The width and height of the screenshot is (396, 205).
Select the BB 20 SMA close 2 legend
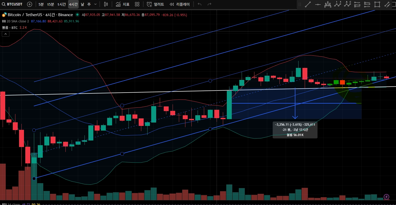click(x=15, y=21)
